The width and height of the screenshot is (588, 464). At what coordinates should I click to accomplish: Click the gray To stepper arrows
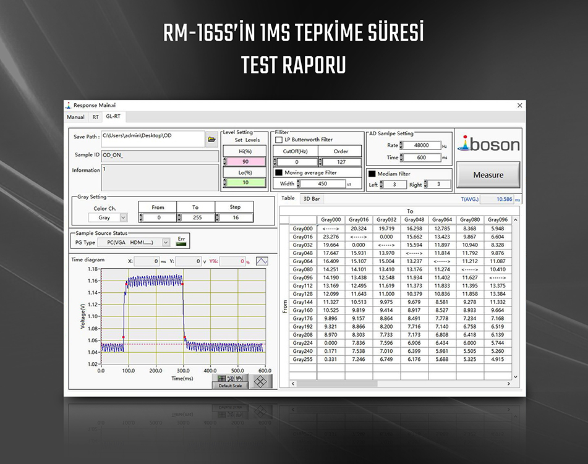179,217
